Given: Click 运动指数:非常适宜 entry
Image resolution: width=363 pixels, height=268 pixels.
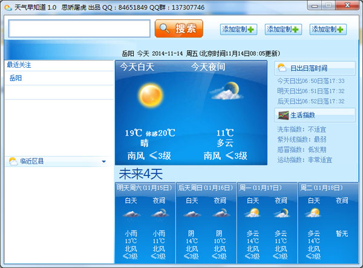Looking at the screenshot, I should point(305,160).
